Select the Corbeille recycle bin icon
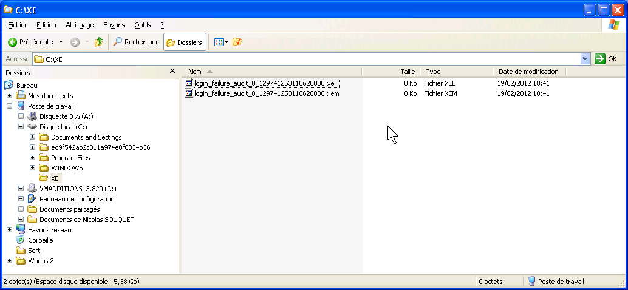 tap(21, 240)
